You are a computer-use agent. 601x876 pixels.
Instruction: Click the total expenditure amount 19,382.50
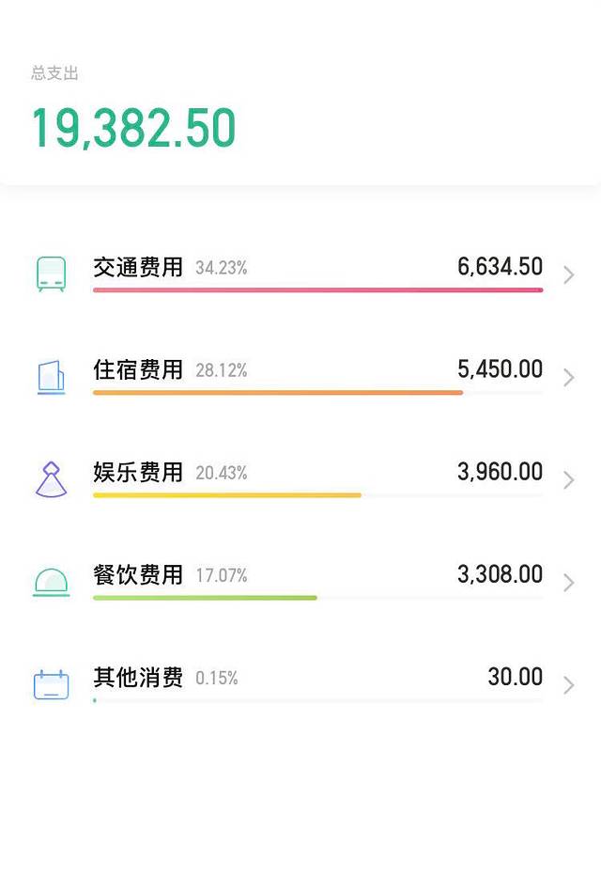click(x=133, y=129)
